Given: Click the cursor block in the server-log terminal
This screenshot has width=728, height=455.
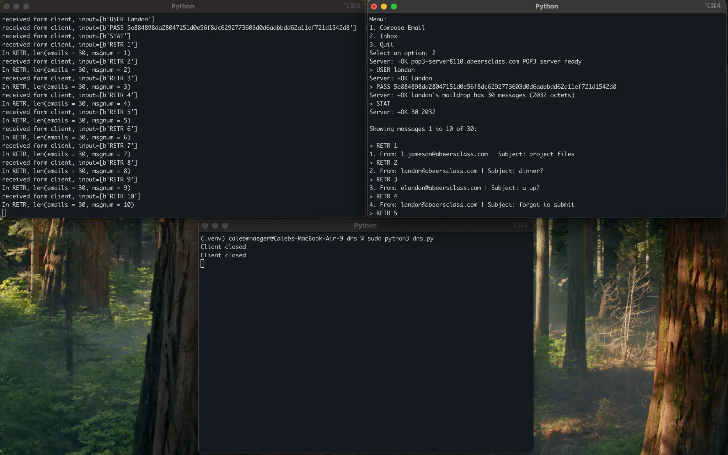Looking at the screenshot, I should [4, 213].
